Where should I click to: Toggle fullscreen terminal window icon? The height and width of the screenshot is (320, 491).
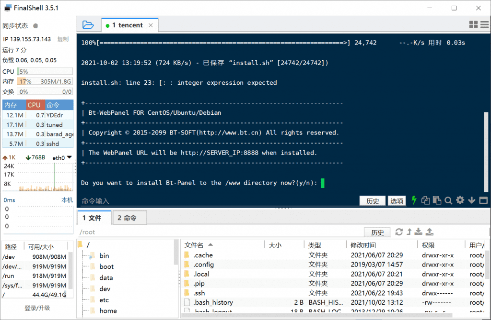pyautogui.click(x=483, y=201)
